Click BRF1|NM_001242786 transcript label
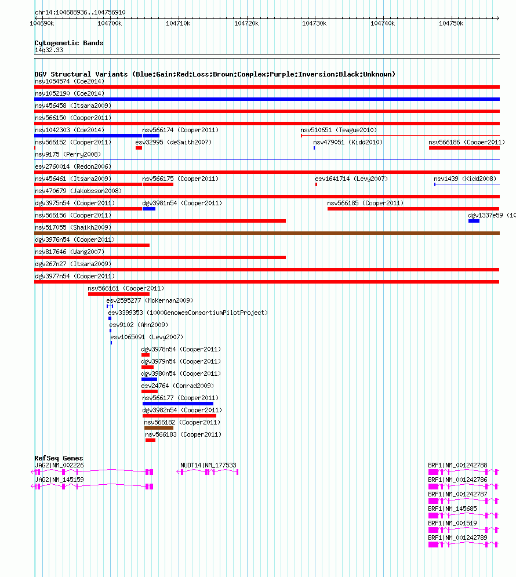 (x=457, y=480)
